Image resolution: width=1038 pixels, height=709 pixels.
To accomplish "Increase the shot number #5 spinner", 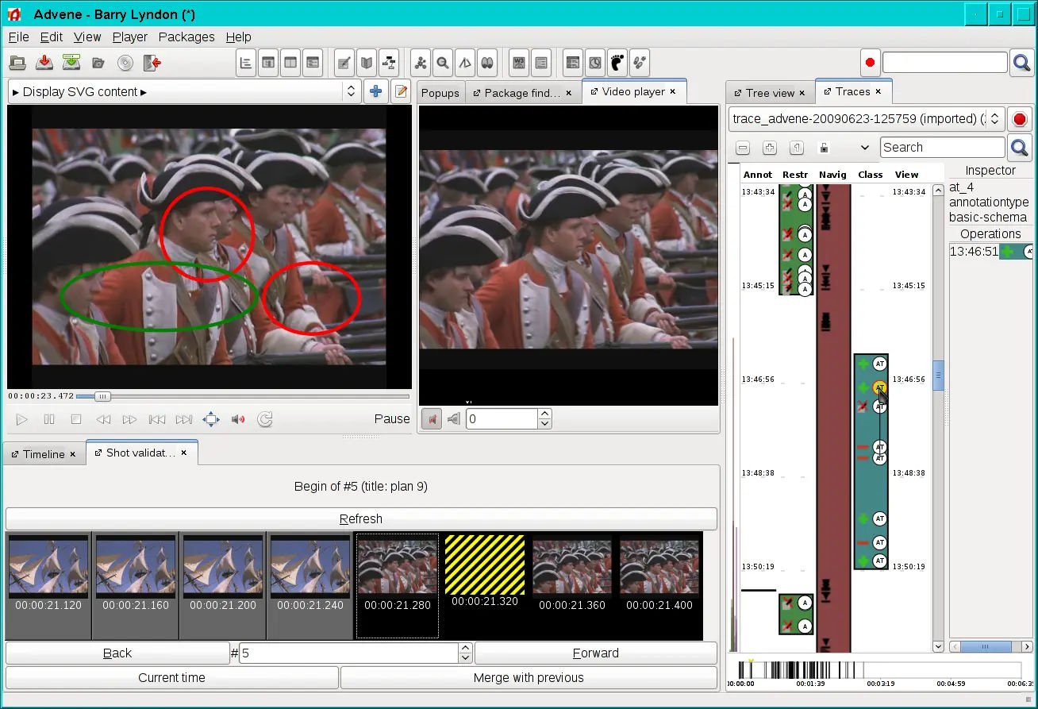I will pos(466,648).
